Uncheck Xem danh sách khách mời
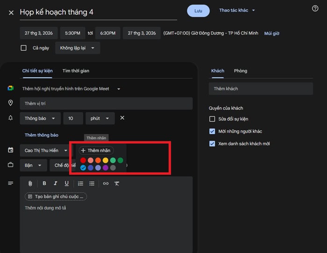 pyautogui.click(x=213, y=144)
